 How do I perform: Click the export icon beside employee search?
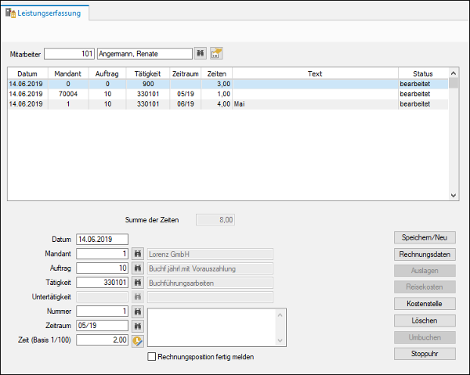coord(216,53)
